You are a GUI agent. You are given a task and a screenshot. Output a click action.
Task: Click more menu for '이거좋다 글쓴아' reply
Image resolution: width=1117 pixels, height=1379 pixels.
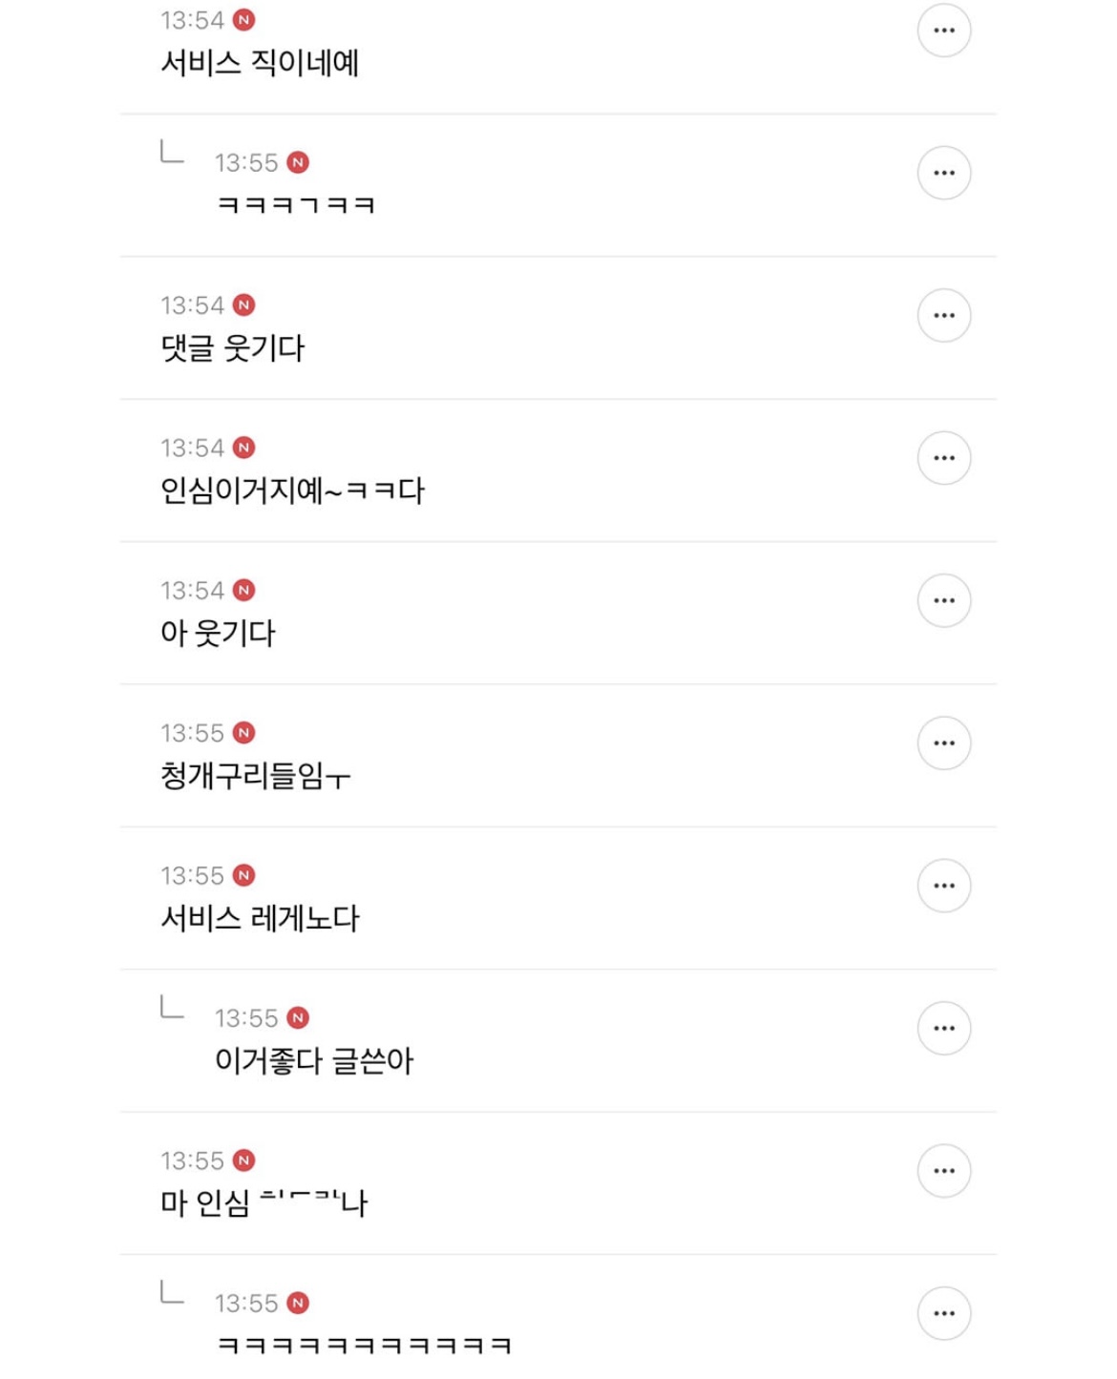pyautogui.click(x=943, y=1028)
